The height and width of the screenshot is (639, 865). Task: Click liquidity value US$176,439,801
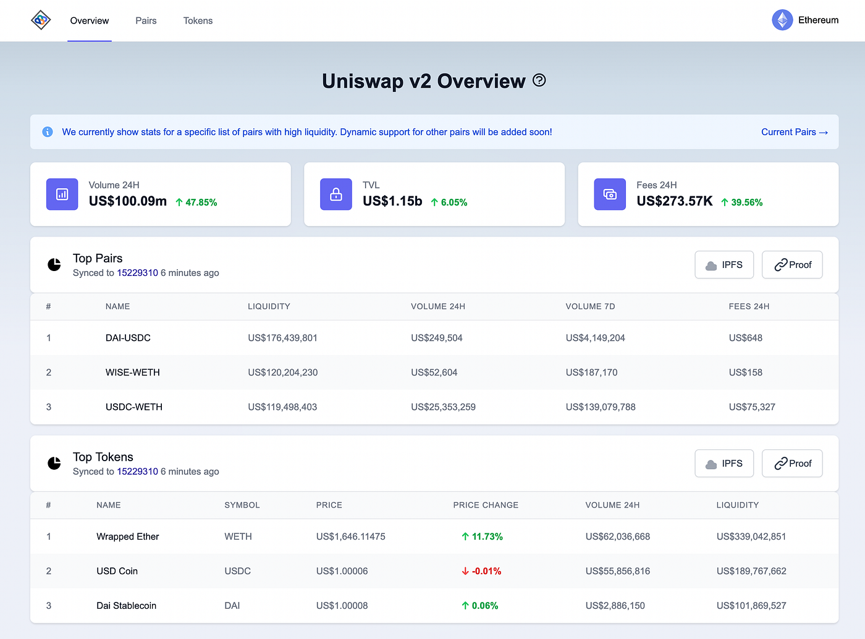tap(282, 338)
